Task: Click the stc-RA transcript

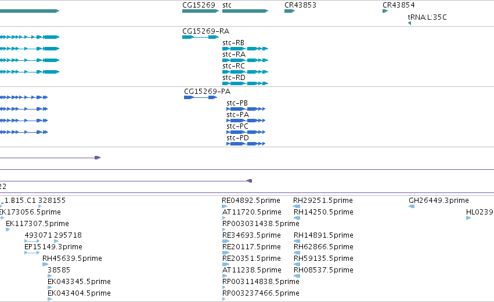Action: (245, 60)
